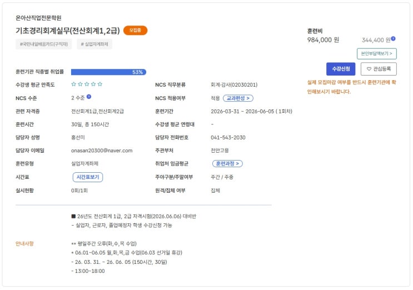The height and width of the screenshot is (290, 413).
Task: Open the 훈련과정 wage average link
Action: pyautogui.click(x=227, y=164)
